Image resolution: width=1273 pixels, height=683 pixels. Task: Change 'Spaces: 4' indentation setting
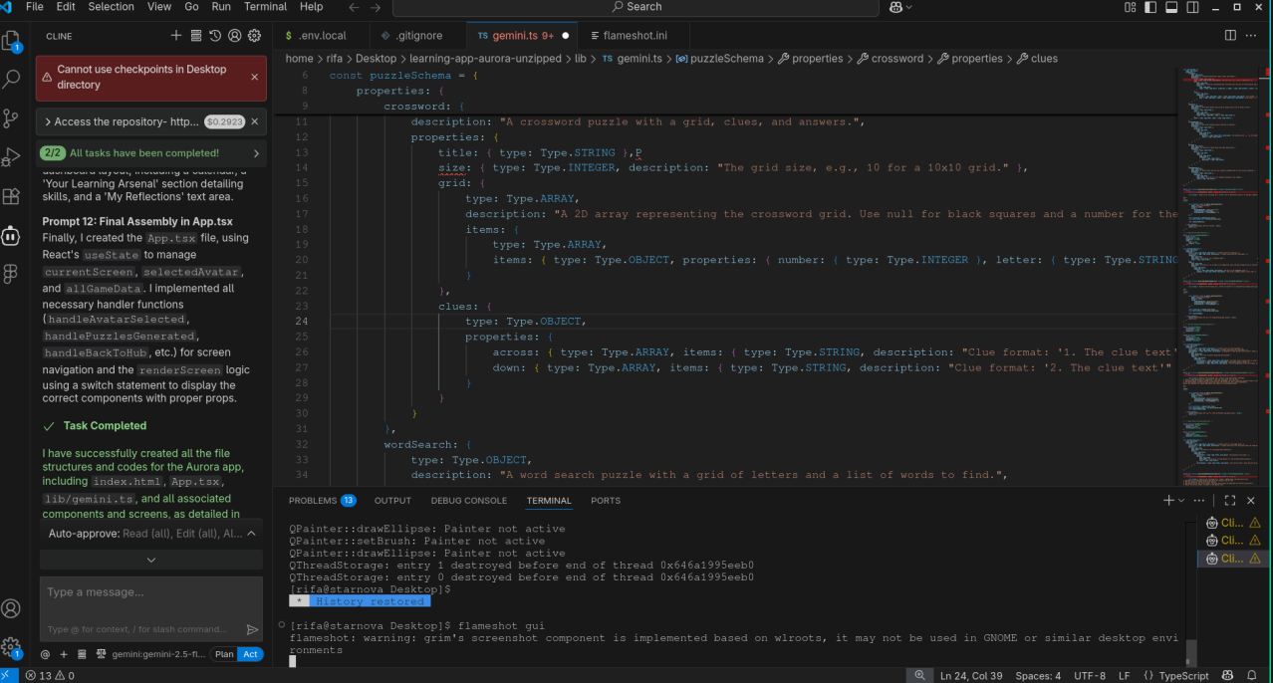point(1038,675)
